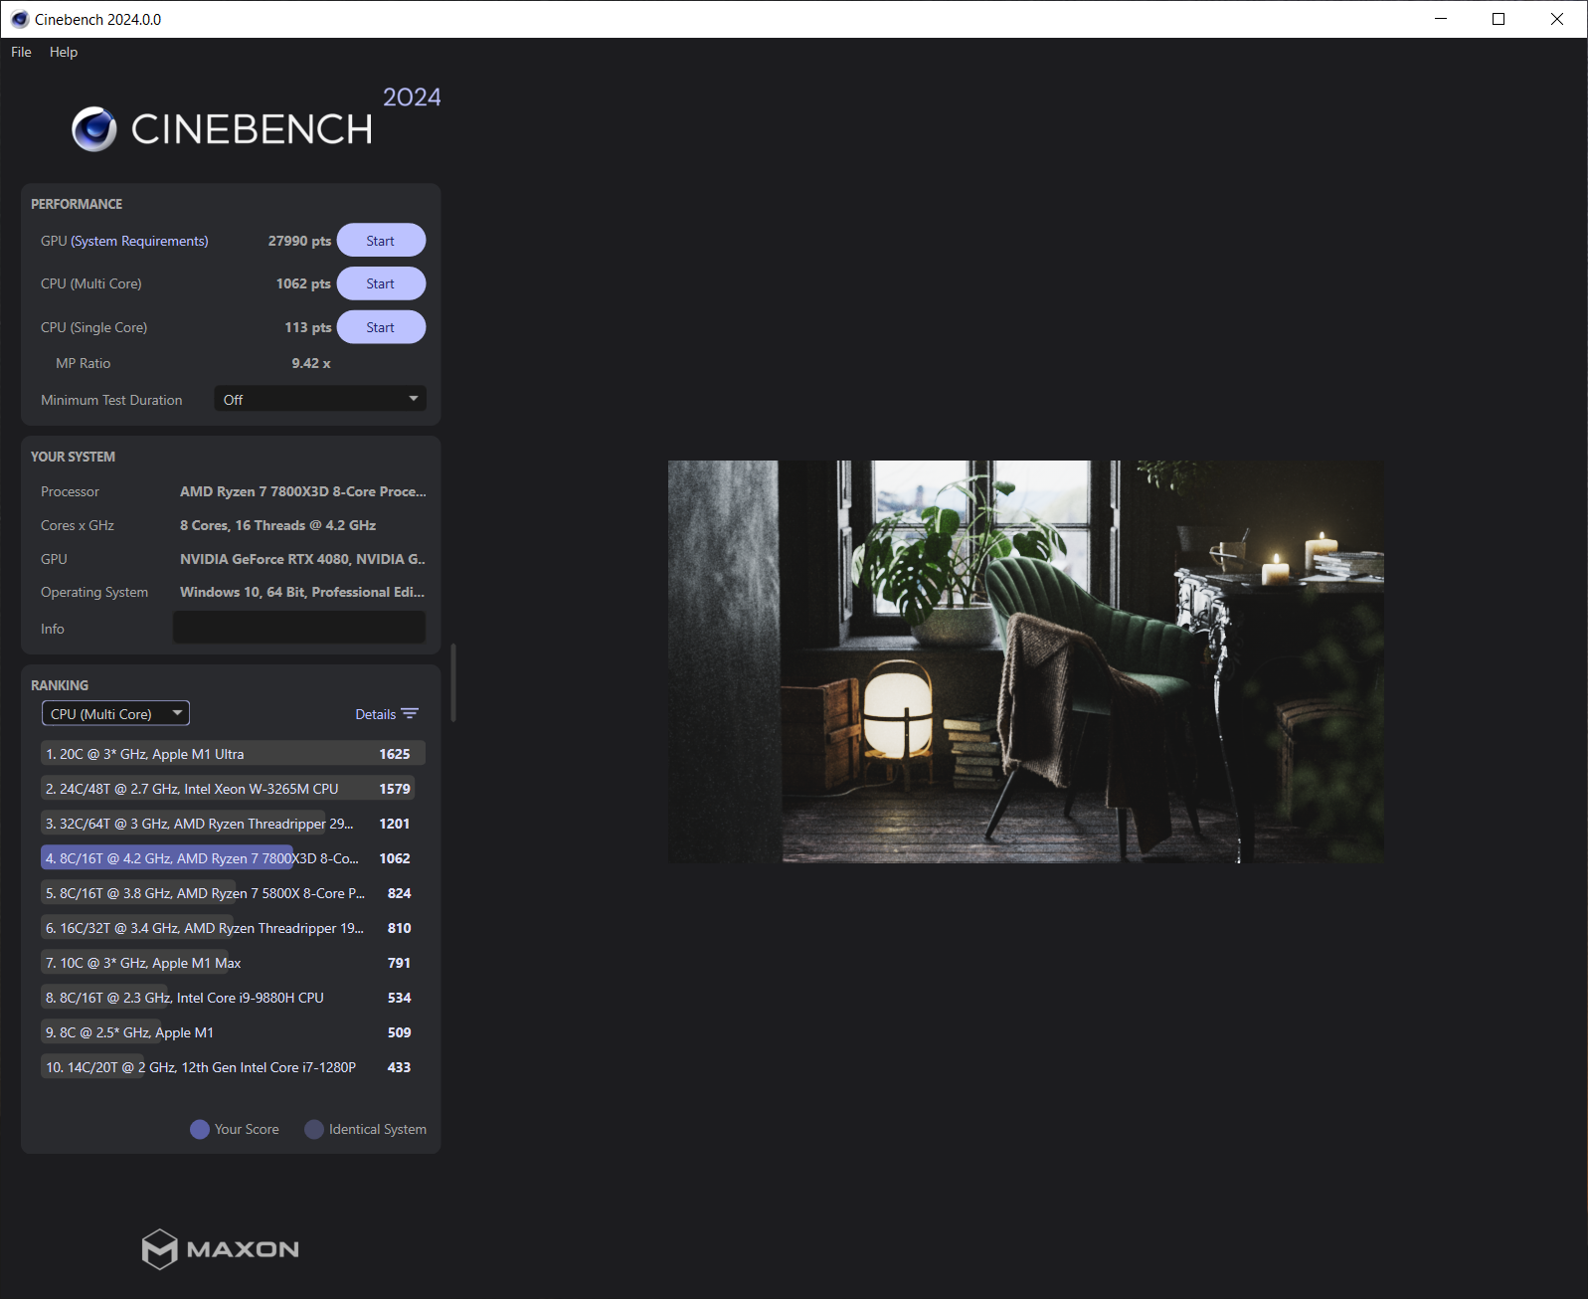This screenshot has width=1588, height=1299.
Task: Click the CPU Multi Core score 1062 pts
Action: point(303,283)
